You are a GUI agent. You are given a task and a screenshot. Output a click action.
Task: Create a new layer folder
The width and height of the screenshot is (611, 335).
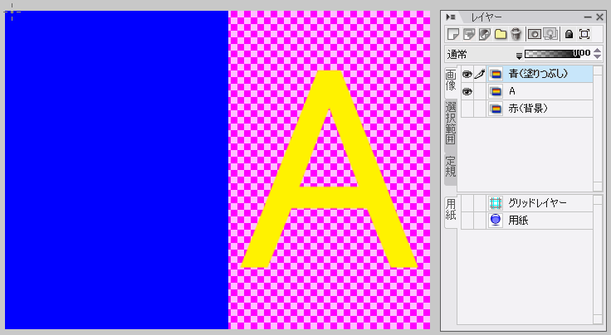tap(501, 34)
